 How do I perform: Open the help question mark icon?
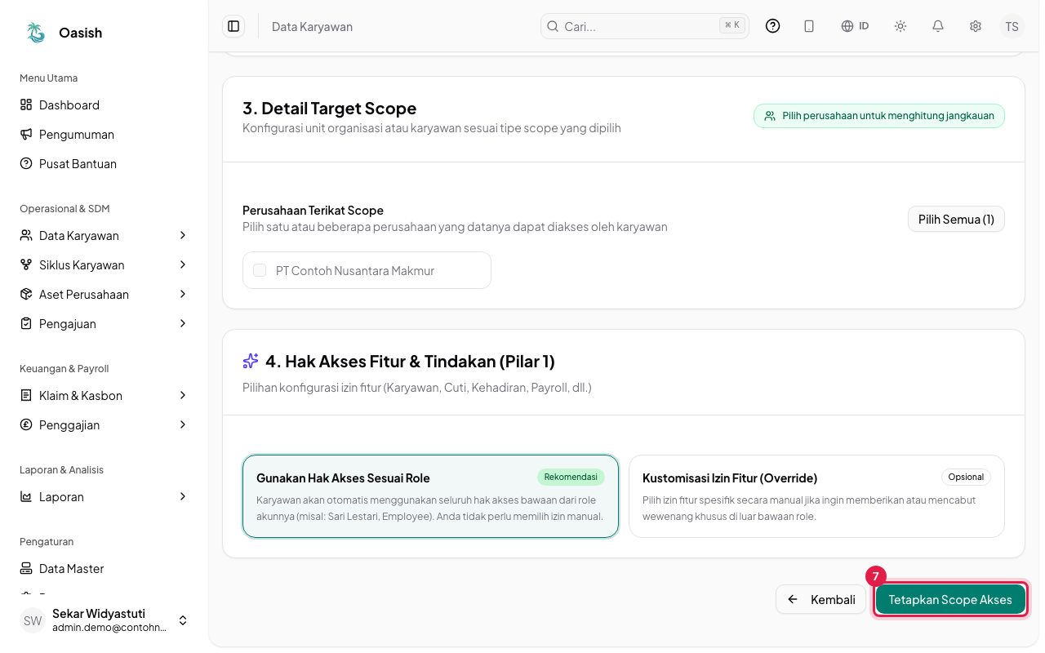tap(772, 26)
